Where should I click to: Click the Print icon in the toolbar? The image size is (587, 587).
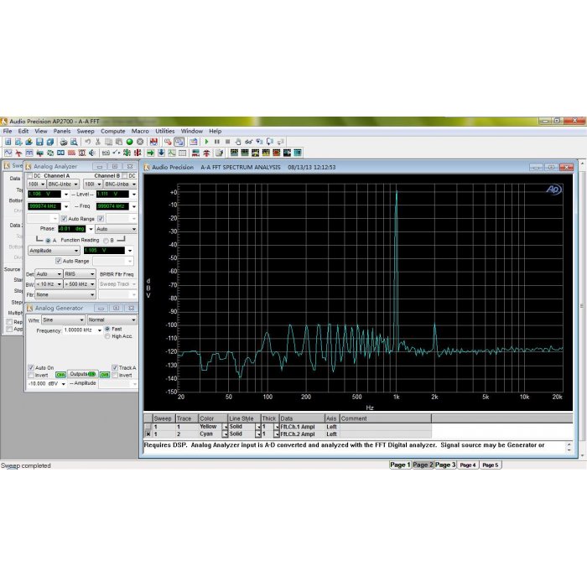click(64, 142)
